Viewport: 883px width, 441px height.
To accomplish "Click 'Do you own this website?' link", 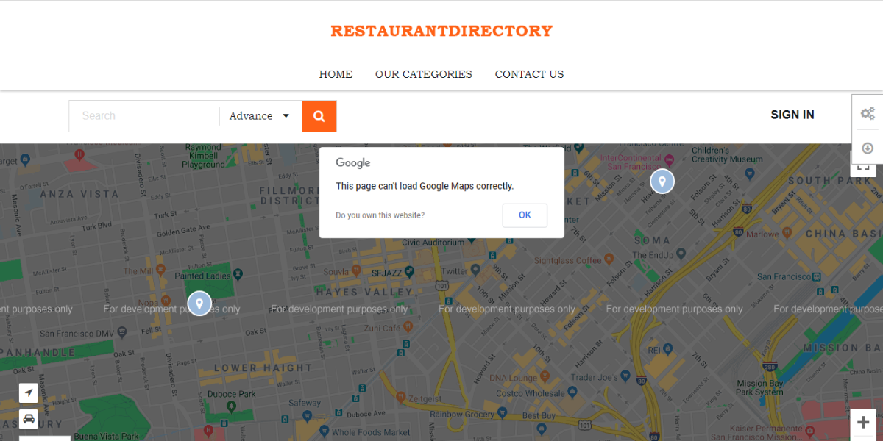I will [x=380, y=215].
